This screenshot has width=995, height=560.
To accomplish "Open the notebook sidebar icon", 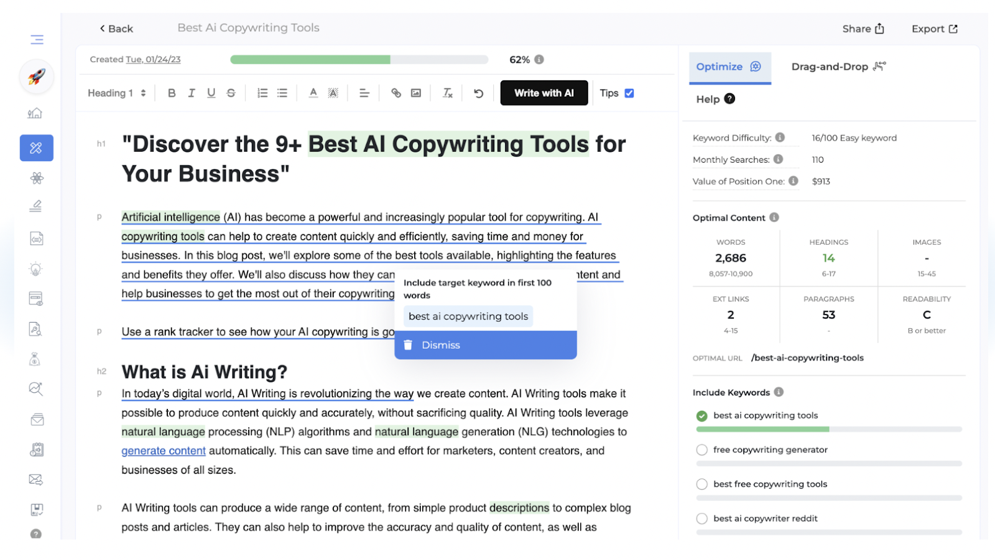I will (37, 449).
